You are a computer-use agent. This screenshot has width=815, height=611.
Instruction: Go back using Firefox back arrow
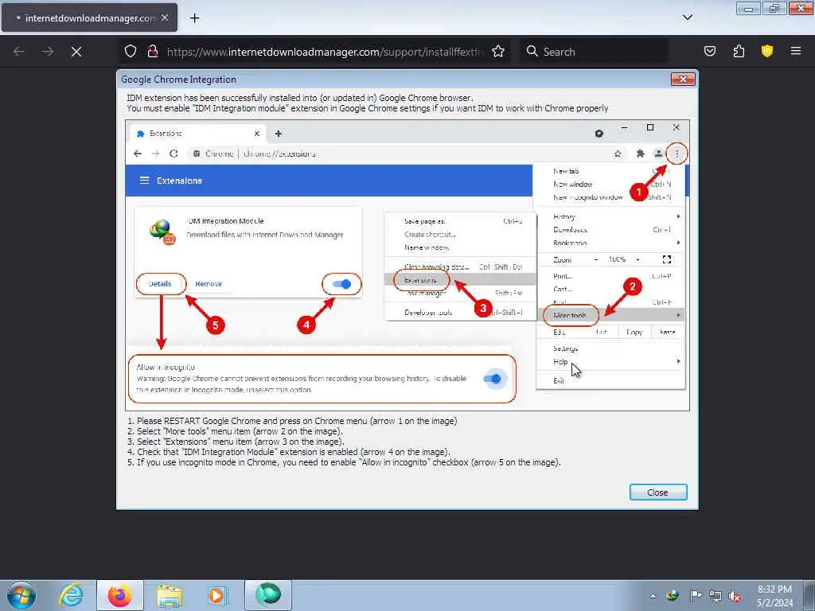19,52
